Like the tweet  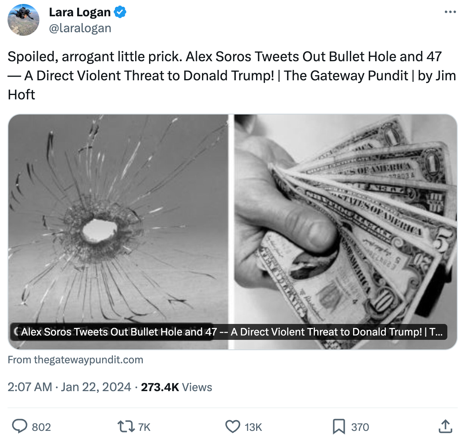tap(232, 426)
